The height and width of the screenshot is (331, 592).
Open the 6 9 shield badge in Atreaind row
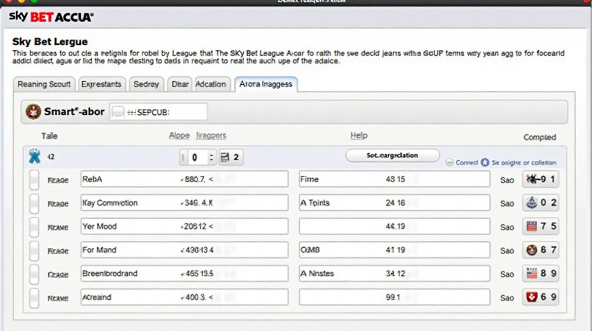click(x=541, y=297)
